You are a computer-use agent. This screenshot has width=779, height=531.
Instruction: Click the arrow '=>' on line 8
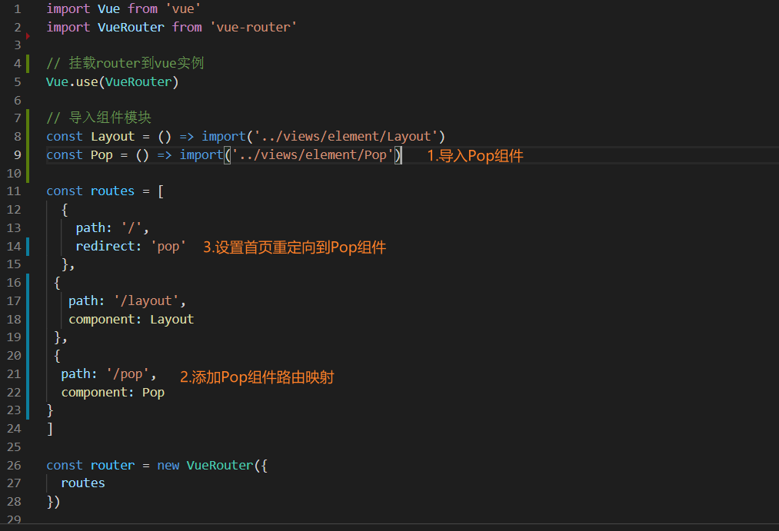click(187, 136)
